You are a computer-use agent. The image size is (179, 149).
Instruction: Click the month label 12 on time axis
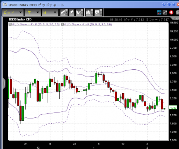click(x=38, y=148)
